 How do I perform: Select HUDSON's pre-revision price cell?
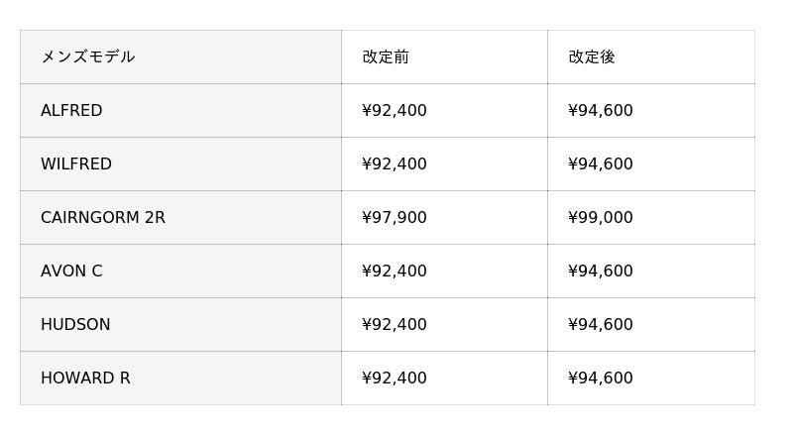coord(395,325)
